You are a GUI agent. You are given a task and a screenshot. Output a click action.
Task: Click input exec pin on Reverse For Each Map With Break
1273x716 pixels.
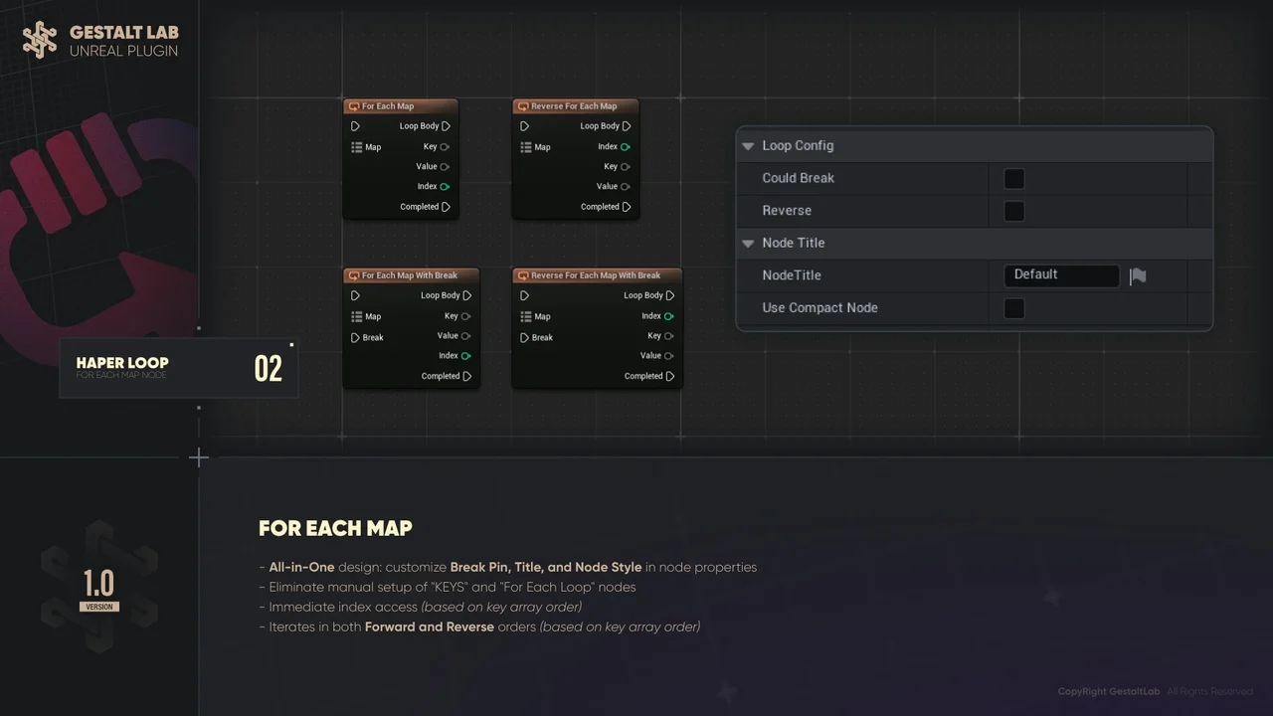pos(525,295)
